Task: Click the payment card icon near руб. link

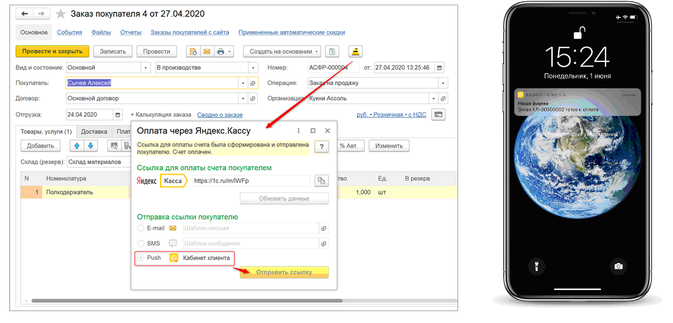Action: [x=438, y=115]
